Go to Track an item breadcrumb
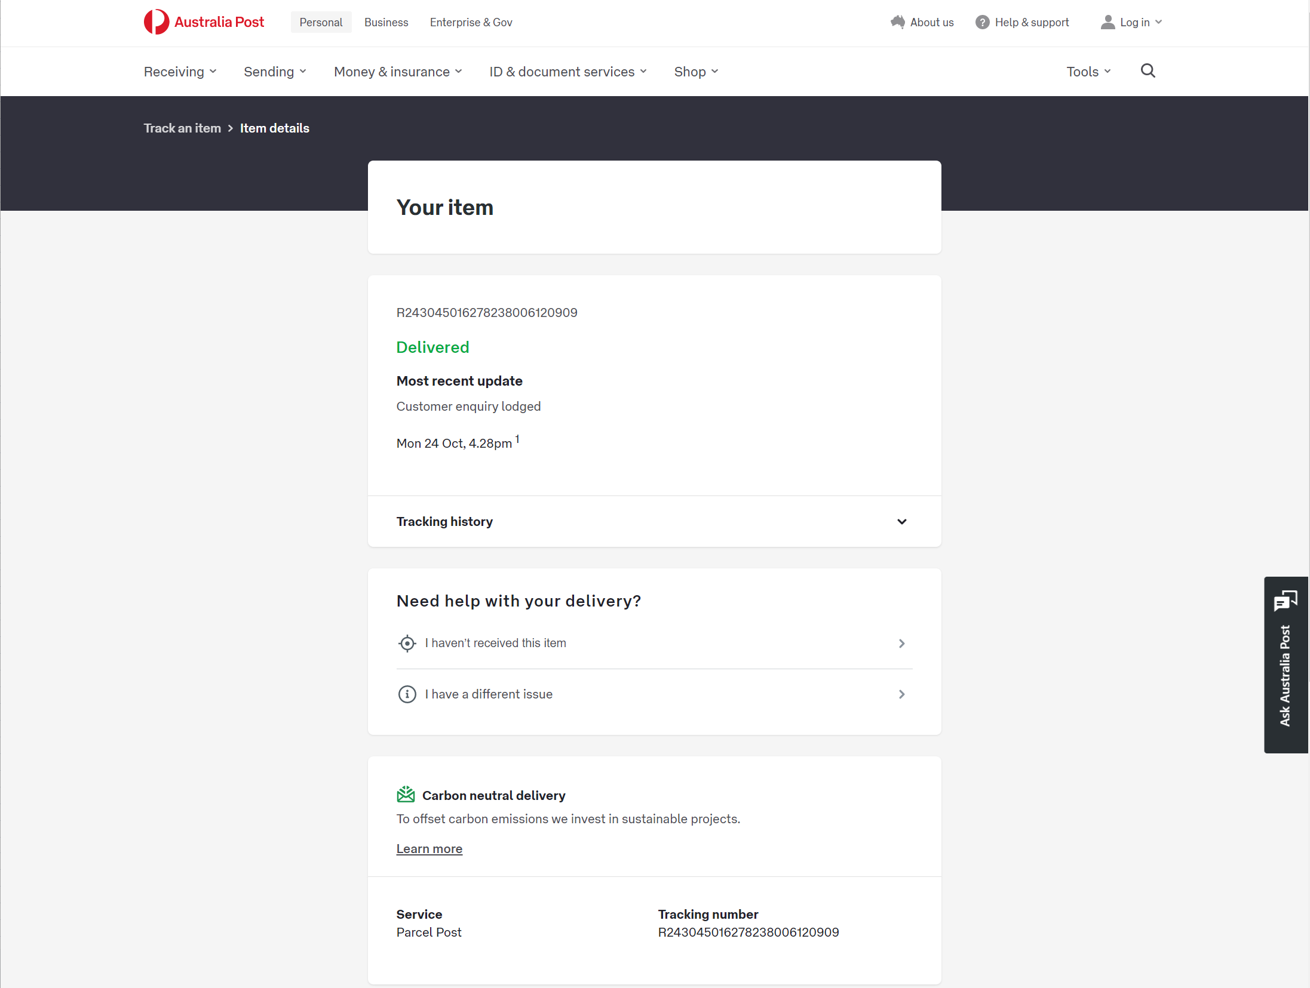Viewport: 1310px width, 988px height. point(182,128)
